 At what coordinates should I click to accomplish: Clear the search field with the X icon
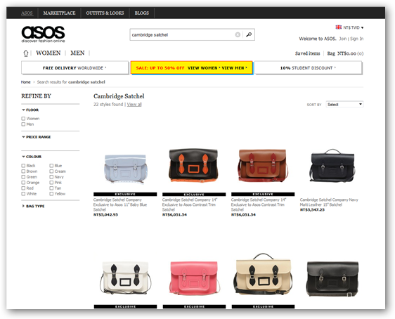pyautogui.click(x=238, y=34)
